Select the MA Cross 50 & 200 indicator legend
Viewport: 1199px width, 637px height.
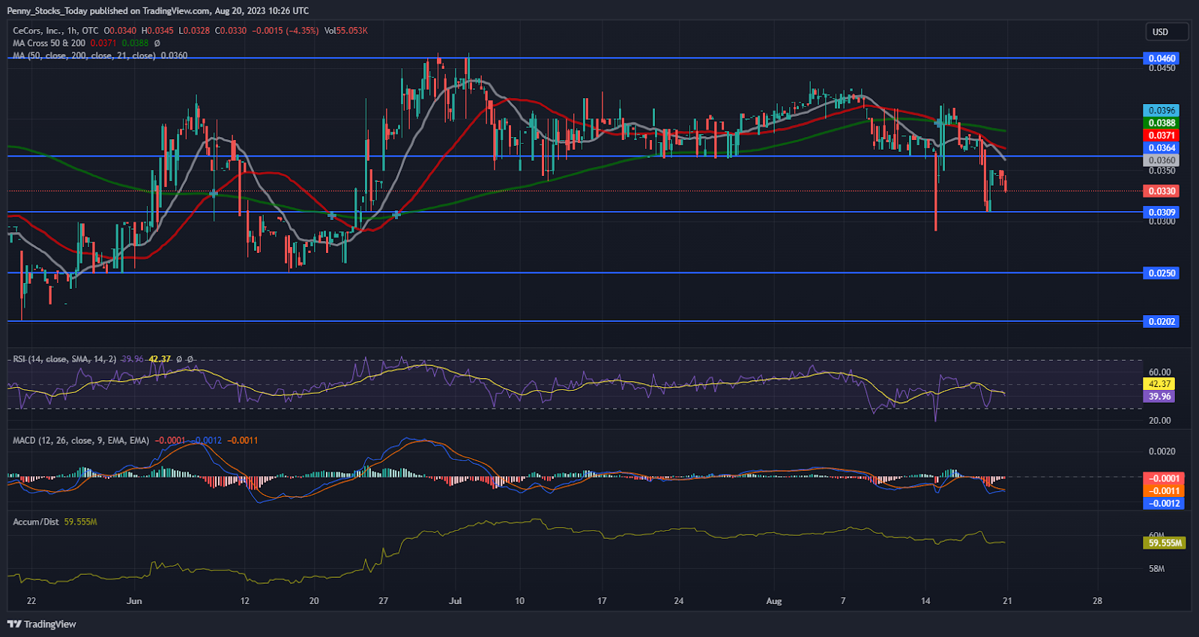pos(49,43)
